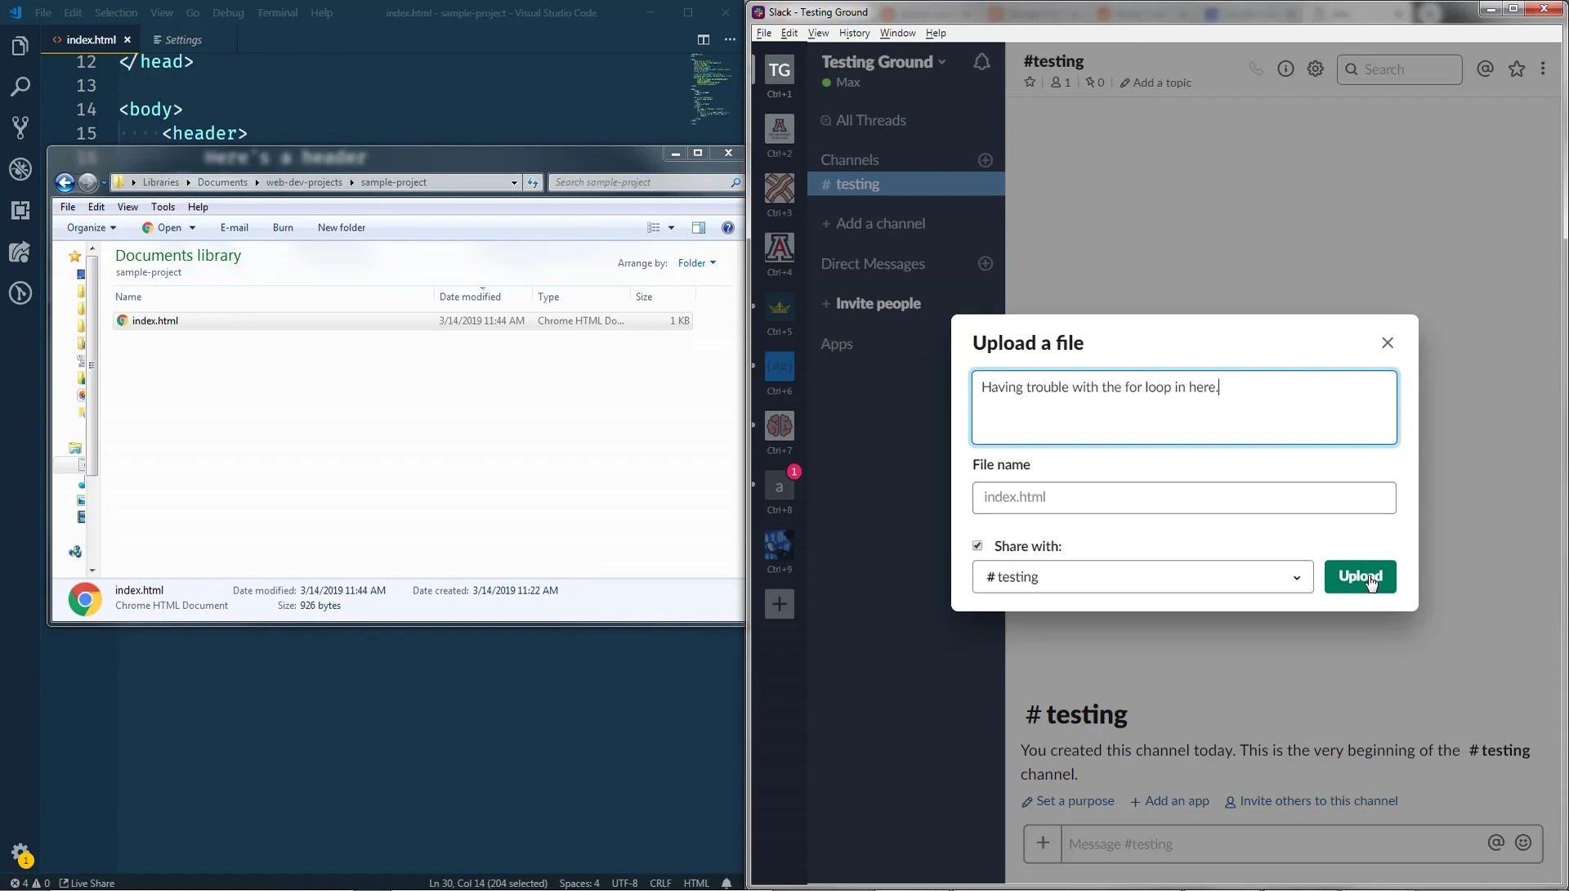Add a workspace in Slack sidebar
Image resolution: width=1569 pixels, height=891 pixels.
(779, 604)
